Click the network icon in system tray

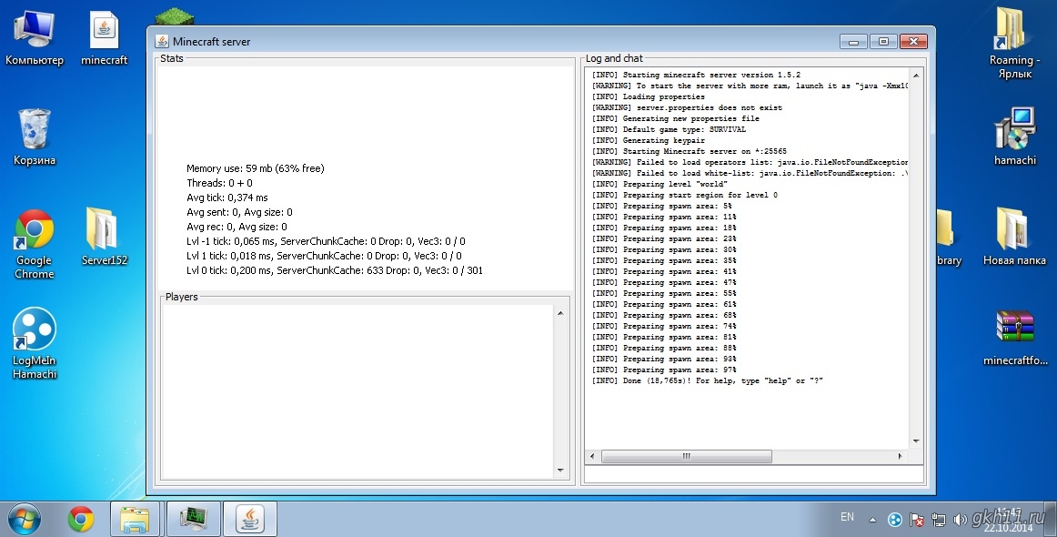click(939, 520)
